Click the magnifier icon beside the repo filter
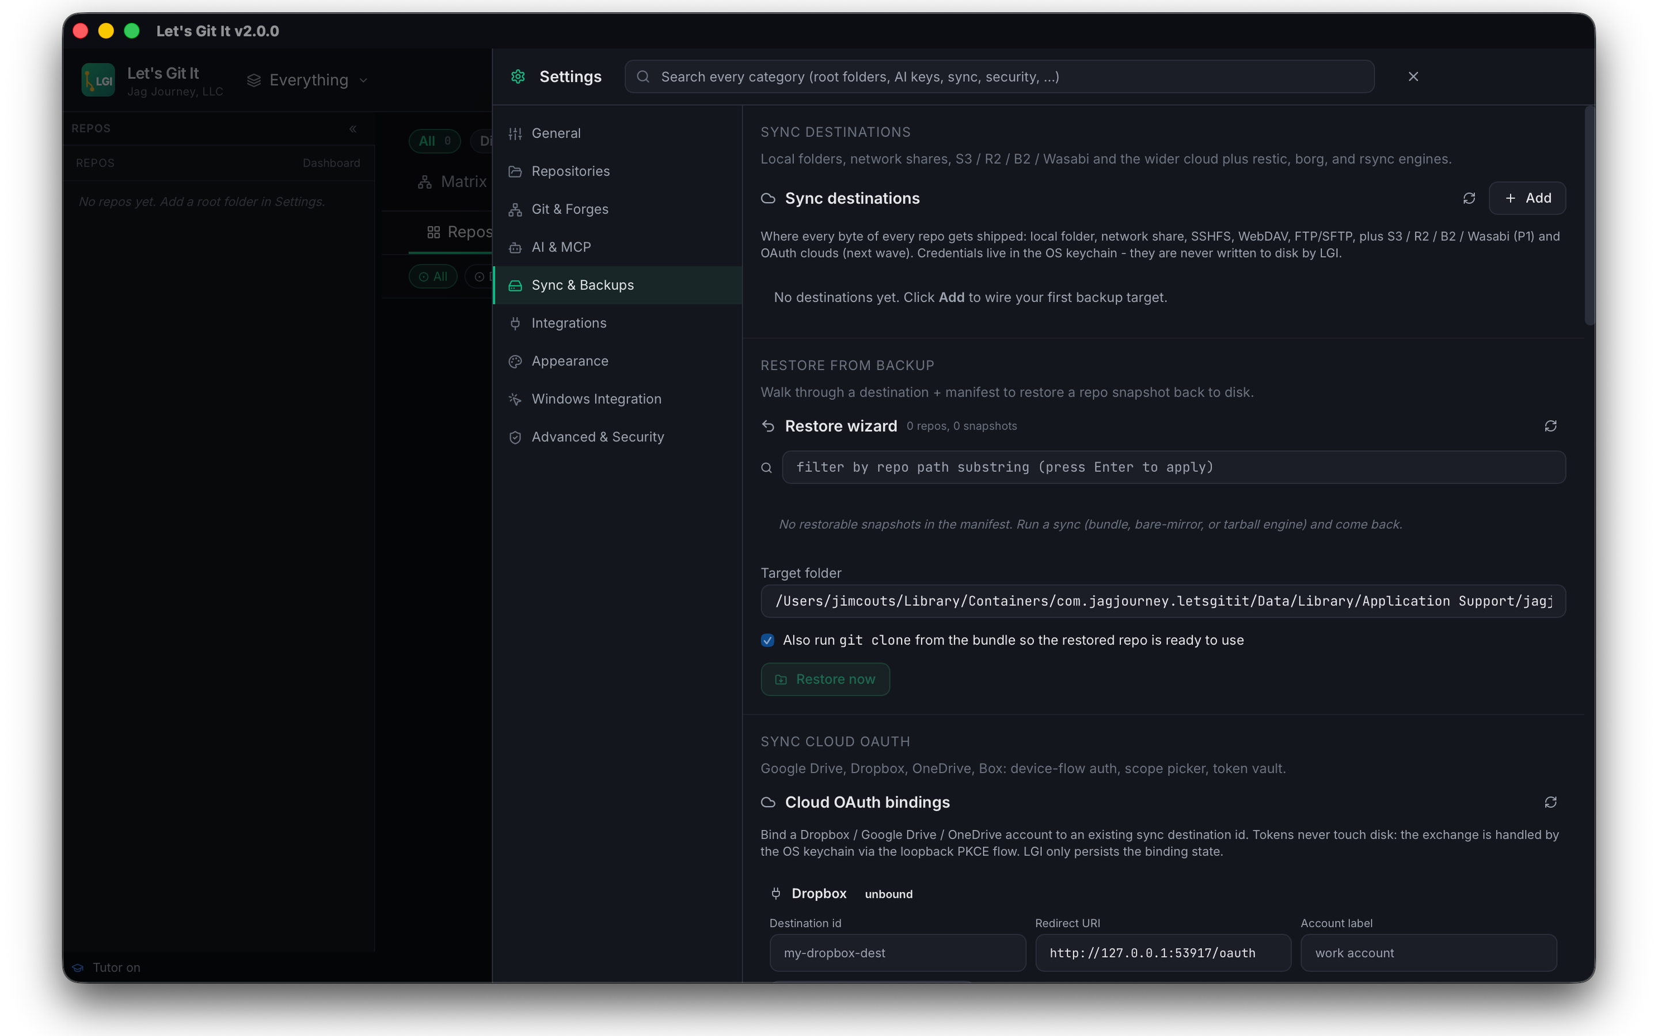The width and height of the screenshot is (1658, 1036). [x=767, y=467]
